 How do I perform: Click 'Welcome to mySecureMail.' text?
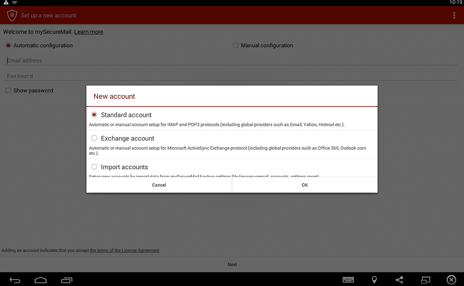[x=38, y=32]
